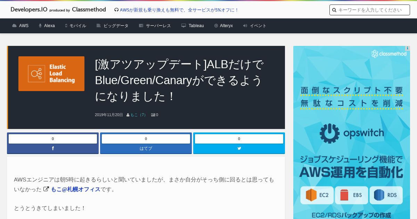Open the Alteryx menu item

click(x=226, y=26)
